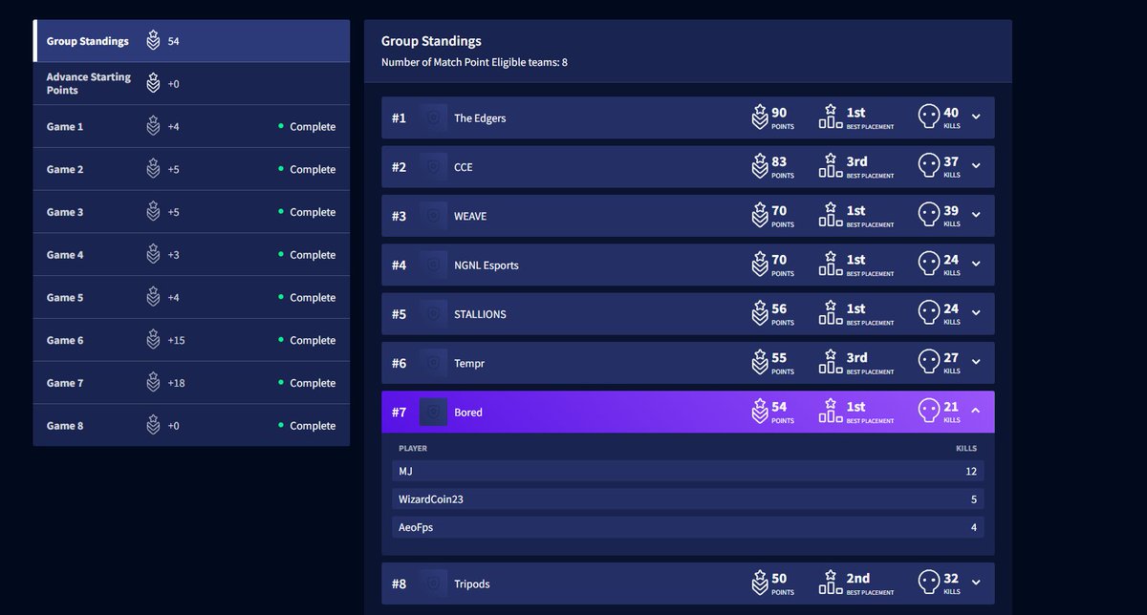Screen dimensions: 1147x615
Task: Click the podium placement icon in WEAVE row
Action: click(x=830, y=215)
